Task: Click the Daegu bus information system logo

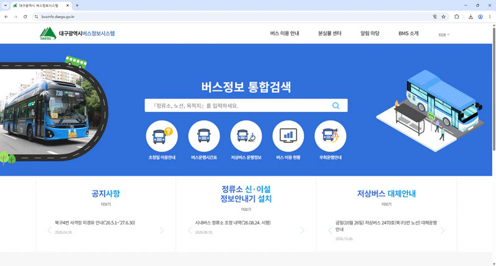Action: pos(77,33)
